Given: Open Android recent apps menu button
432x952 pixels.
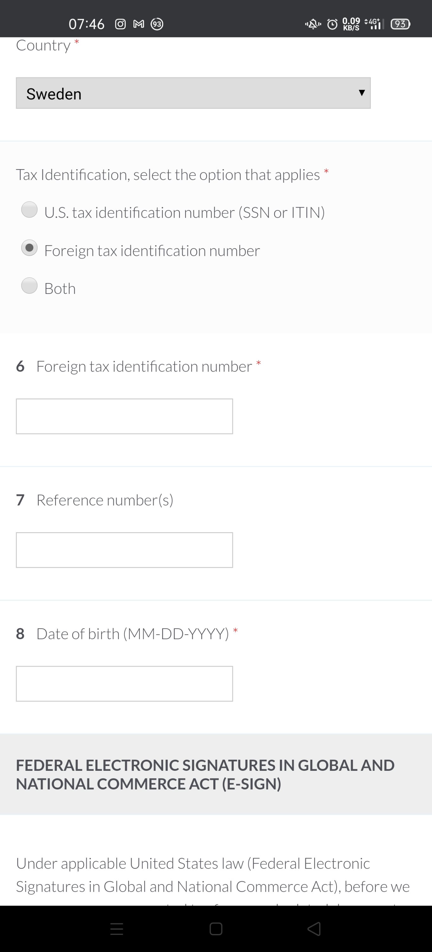Looking at the screenshot, I should tap(117, 929).
